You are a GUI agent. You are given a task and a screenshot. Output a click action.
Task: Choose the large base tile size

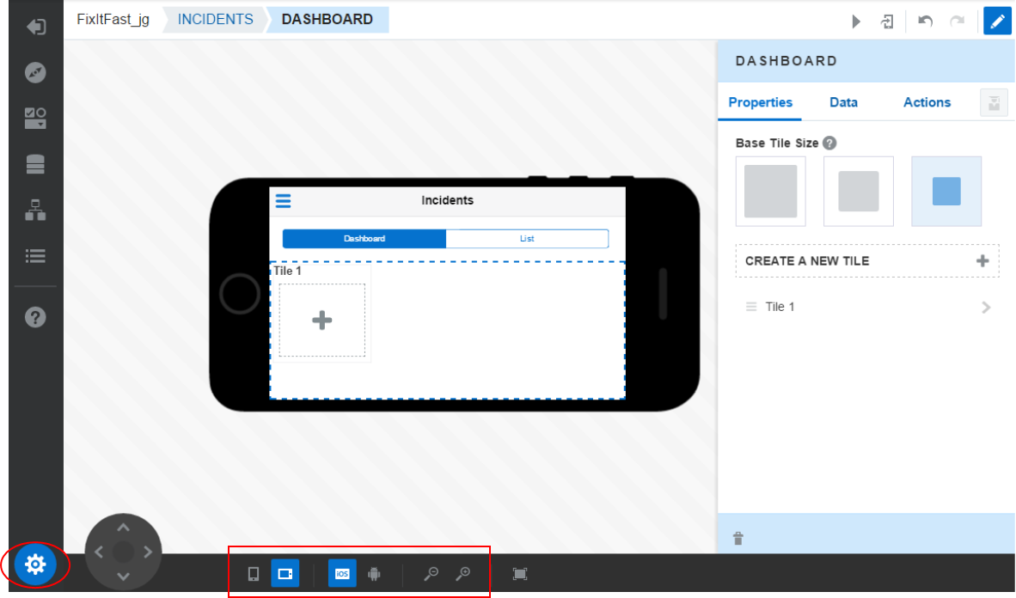(x=770, y=191)
